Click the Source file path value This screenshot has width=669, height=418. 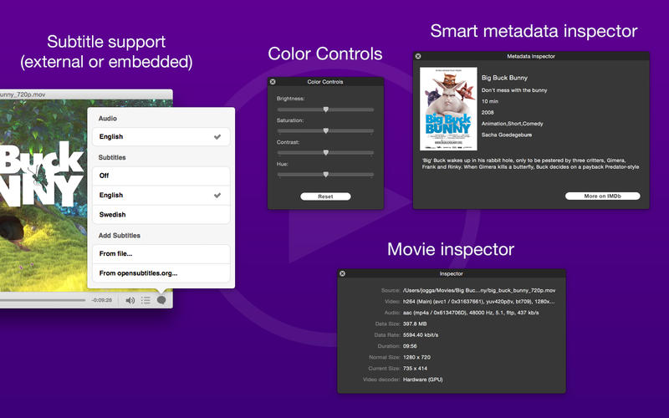tap(479, 290)
